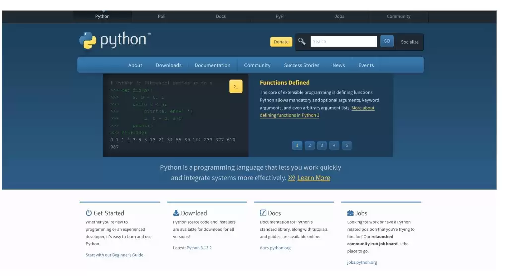Image resolution: width=514 pixels, height=276 pixels.
Task: Click the yellow Donate button
Action: 281,42
